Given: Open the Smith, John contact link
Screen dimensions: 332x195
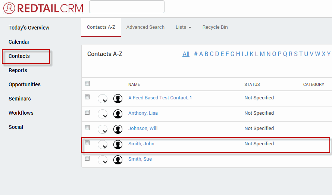Looking at the screenshot, I should (141, 144).
